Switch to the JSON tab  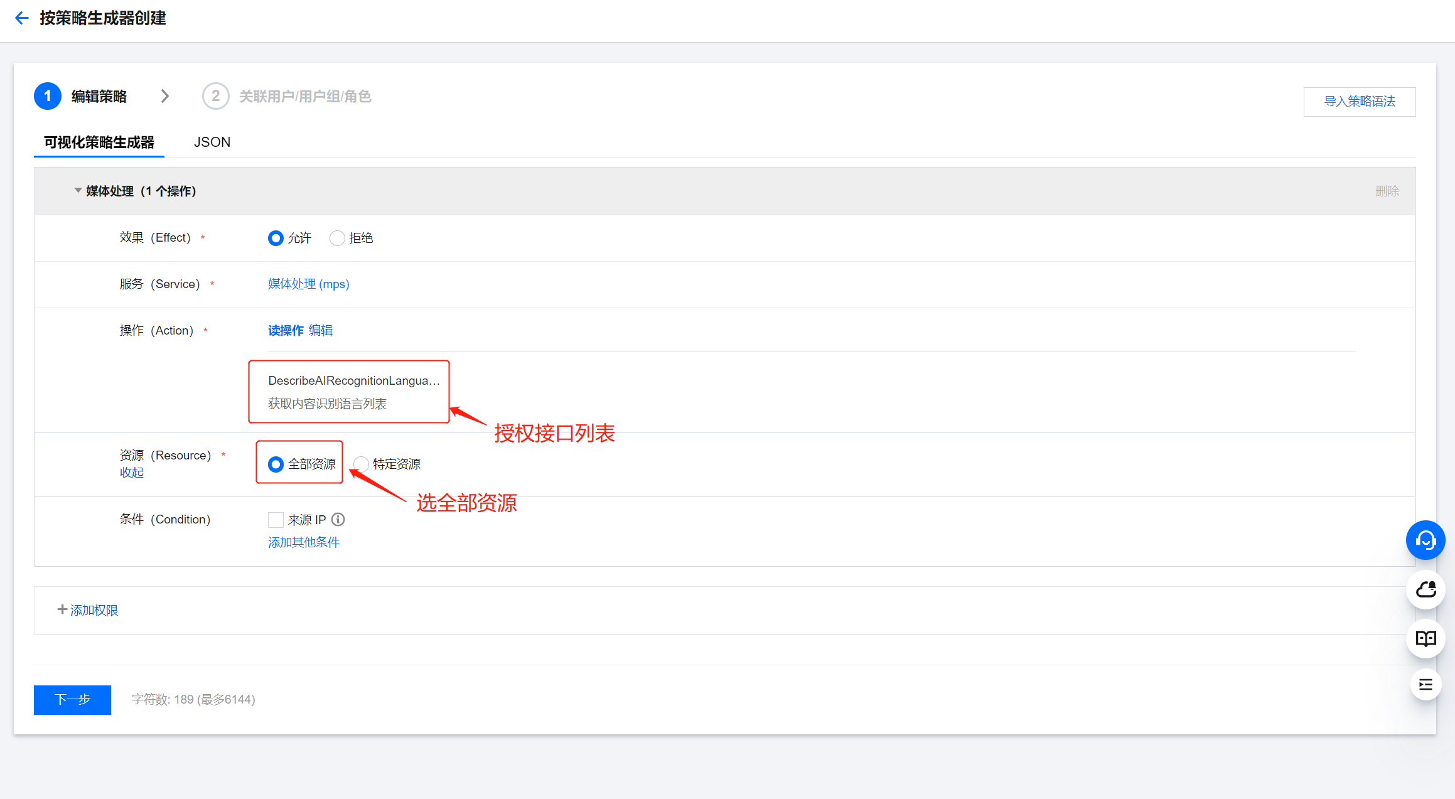[212, 142]
